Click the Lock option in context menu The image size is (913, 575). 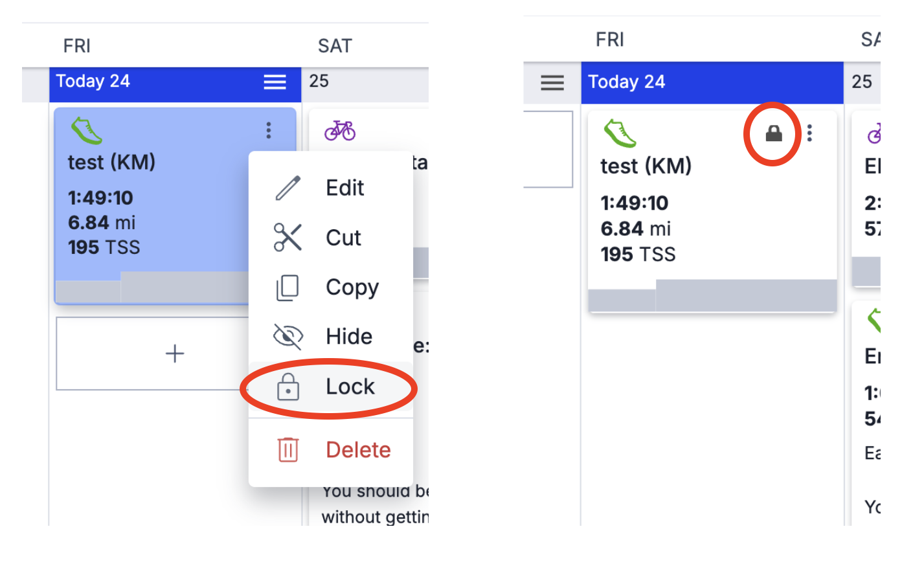click(x=350, y=387)
